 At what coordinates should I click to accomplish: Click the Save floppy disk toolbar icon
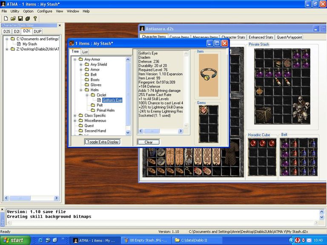pyautogui.click(x=20, y=19)
